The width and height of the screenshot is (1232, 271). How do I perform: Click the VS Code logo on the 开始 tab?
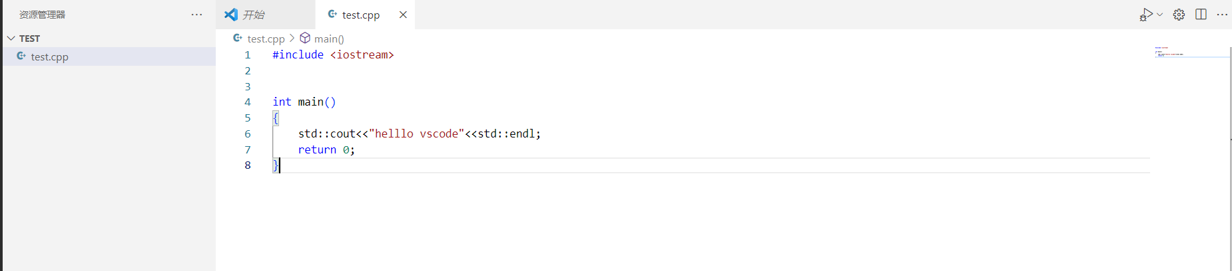pyautogui.click(x=231, y=15)
